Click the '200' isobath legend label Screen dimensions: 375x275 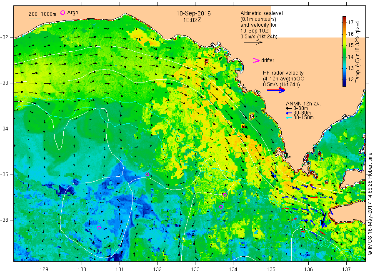point(33,14)
